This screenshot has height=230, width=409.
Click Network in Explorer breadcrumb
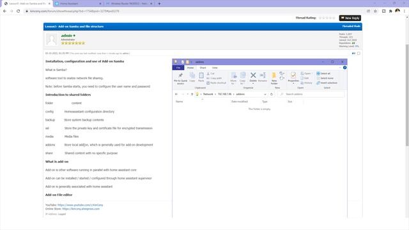click(208, 94)
